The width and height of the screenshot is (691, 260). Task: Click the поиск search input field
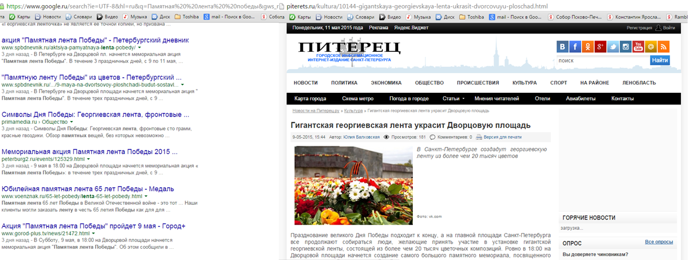click(x=602, y=60)
